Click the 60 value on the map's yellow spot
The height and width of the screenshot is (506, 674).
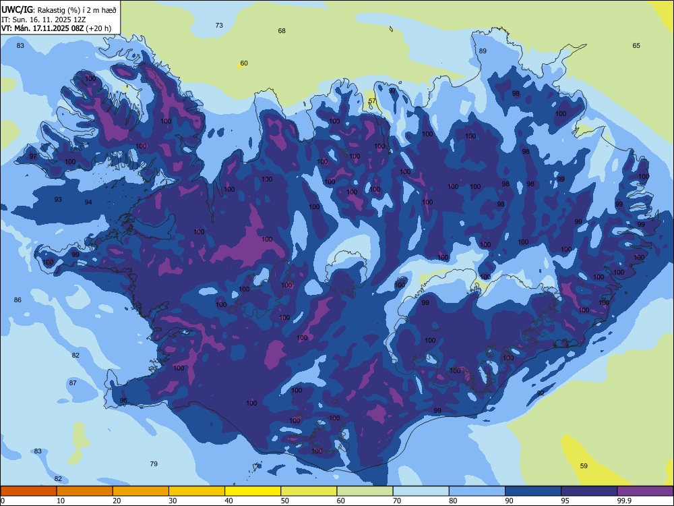tap(244, 63)
